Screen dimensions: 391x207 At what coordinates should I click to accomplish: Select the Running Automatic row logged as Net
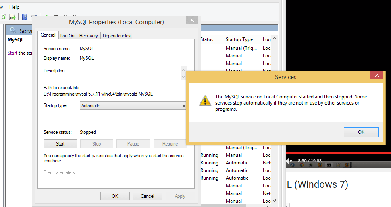point(236,163)
